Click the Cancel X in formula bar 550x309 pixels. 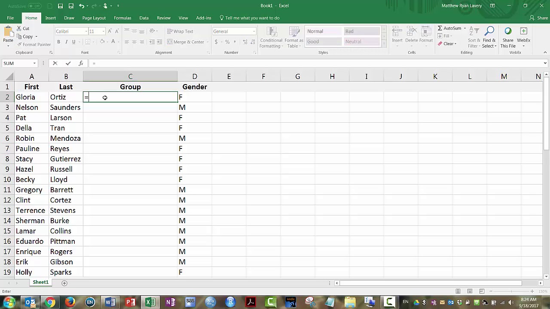tap(55, 64)
